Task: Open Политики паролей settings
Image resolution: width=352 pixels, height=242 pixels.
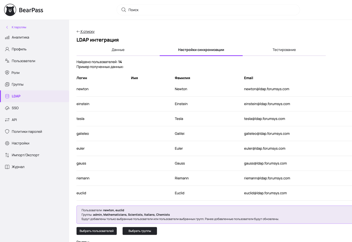Action: [x=26, y=131]
